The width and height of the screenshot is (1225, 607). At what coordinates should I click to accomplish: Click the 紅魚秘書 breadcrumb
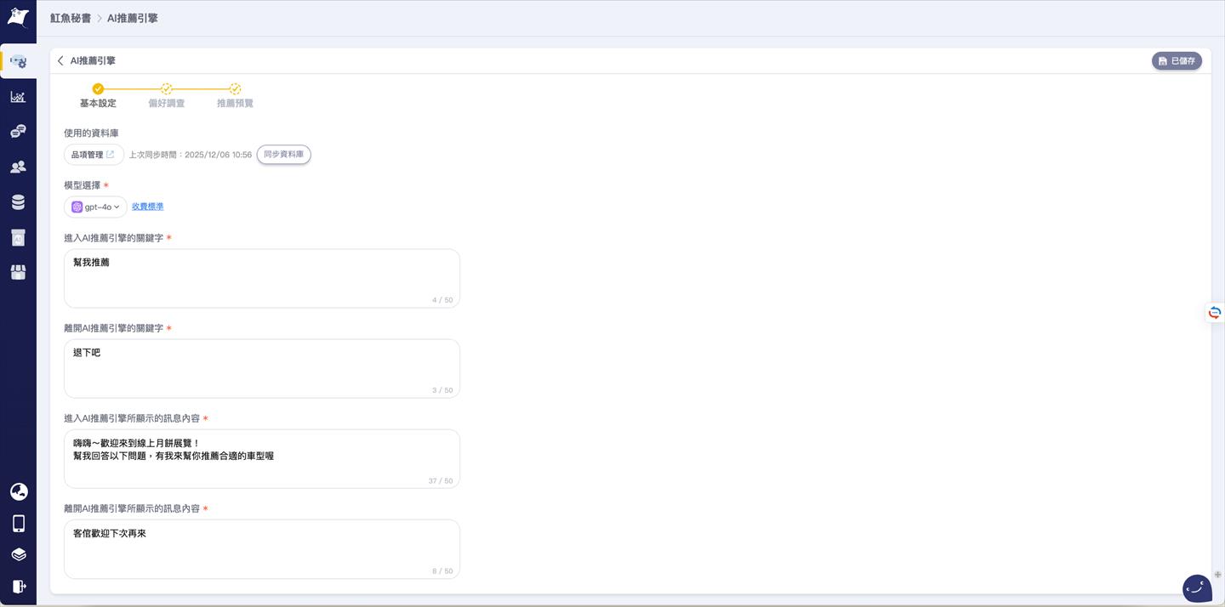click(x=71, y=18)
